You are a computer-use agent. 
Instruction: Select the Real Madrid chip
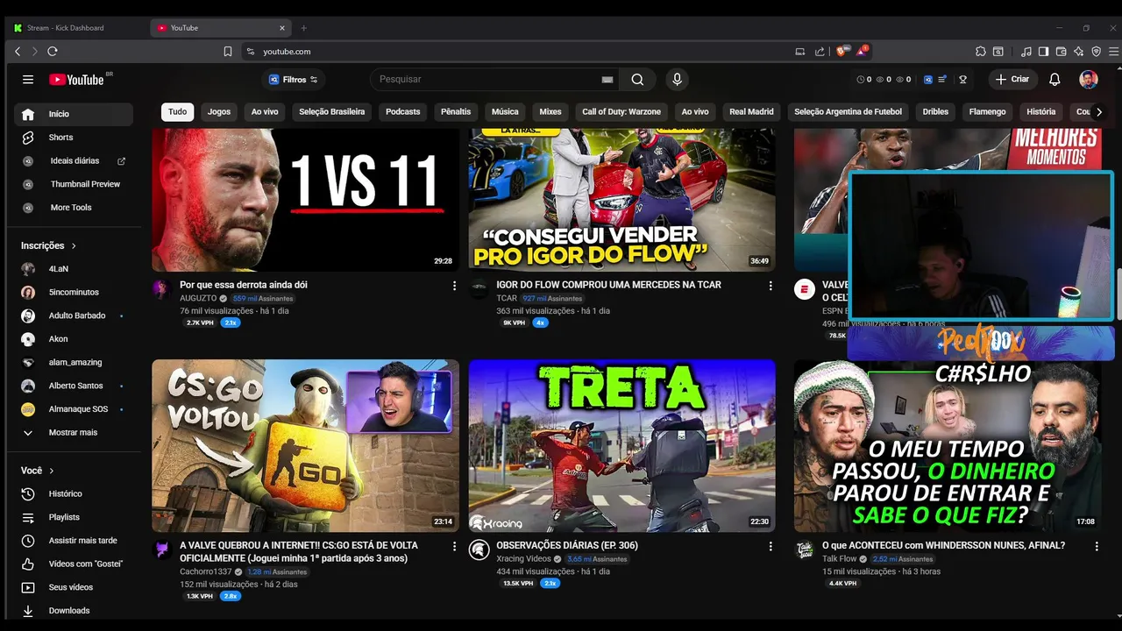pyautogui.click(x=751, y=112)
